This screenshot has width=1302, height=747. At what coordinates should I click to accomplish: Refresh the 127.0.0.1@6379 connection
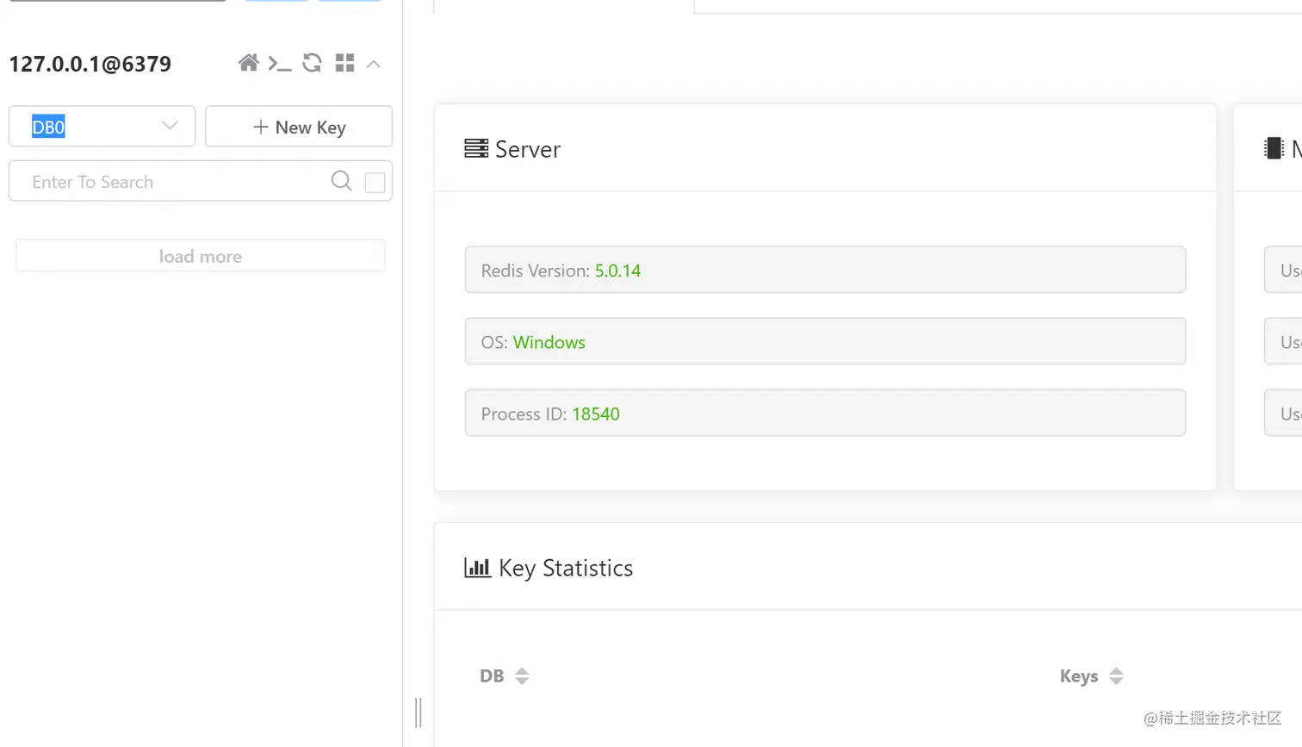[312, 63]
